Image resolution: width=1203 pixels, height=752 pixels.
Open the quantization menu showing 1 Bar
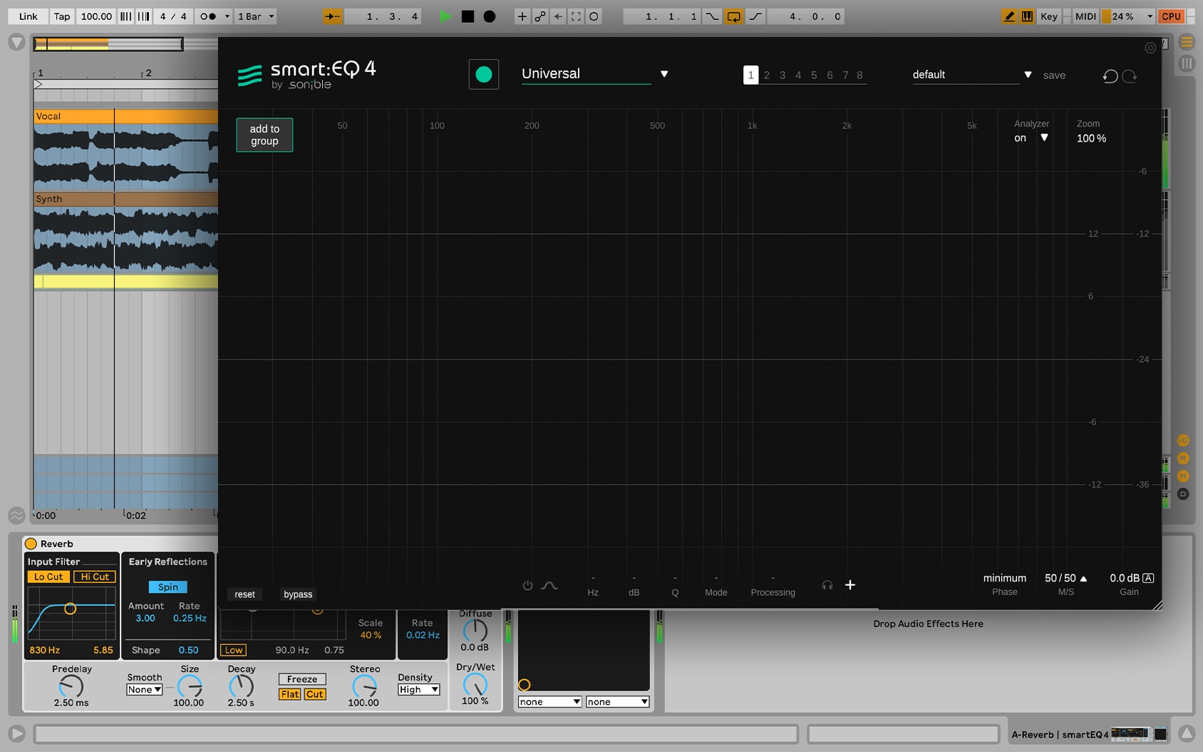click(255, 16)
